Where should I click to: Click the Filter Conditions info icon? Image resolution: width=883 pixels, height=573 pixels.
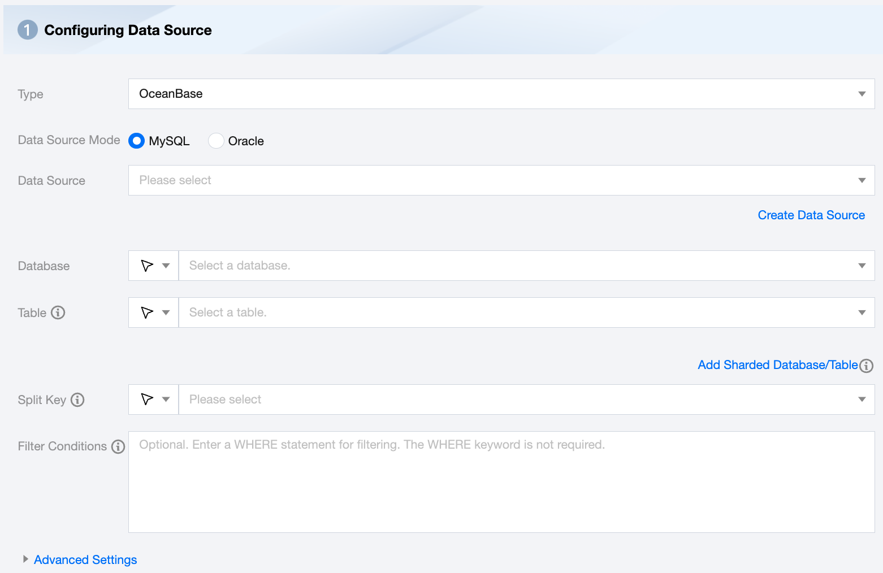[118, 447]
